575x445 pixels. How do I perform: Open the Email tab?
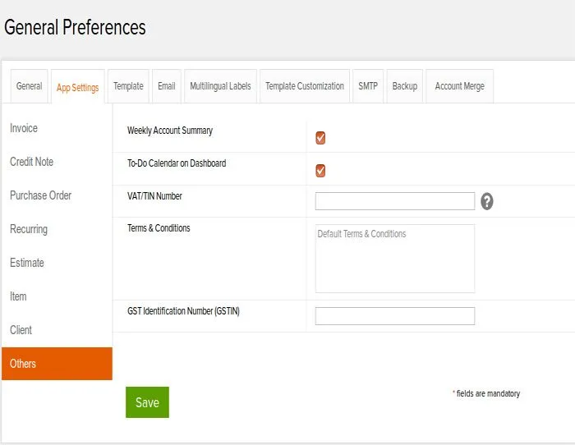(167, 86)
